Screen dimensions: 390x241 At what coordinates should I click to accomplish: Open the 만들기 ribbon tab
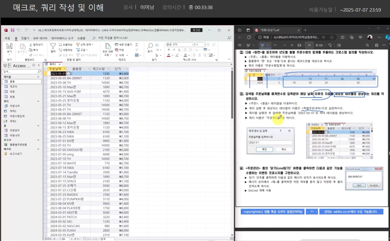(x=25, y=38)
